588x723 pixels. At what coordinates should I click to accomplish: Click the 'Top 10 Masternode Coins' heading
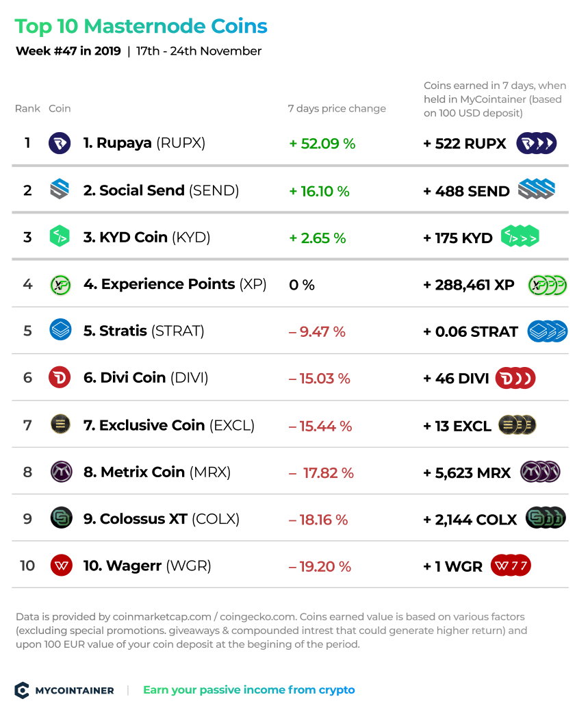point(140,26)
